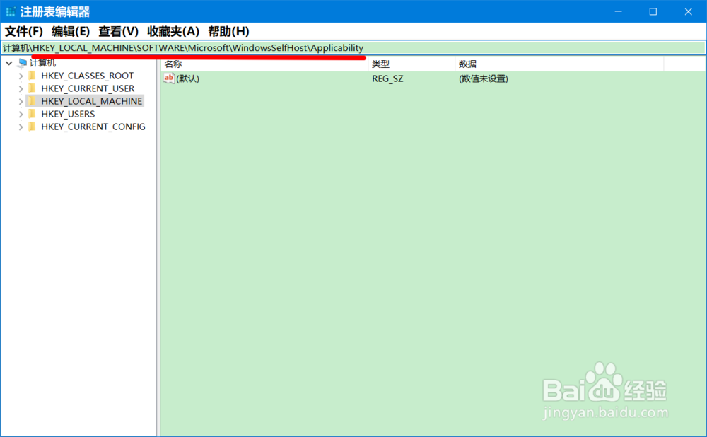
Task: Open the 文件(F) menu
Action: 24,32
